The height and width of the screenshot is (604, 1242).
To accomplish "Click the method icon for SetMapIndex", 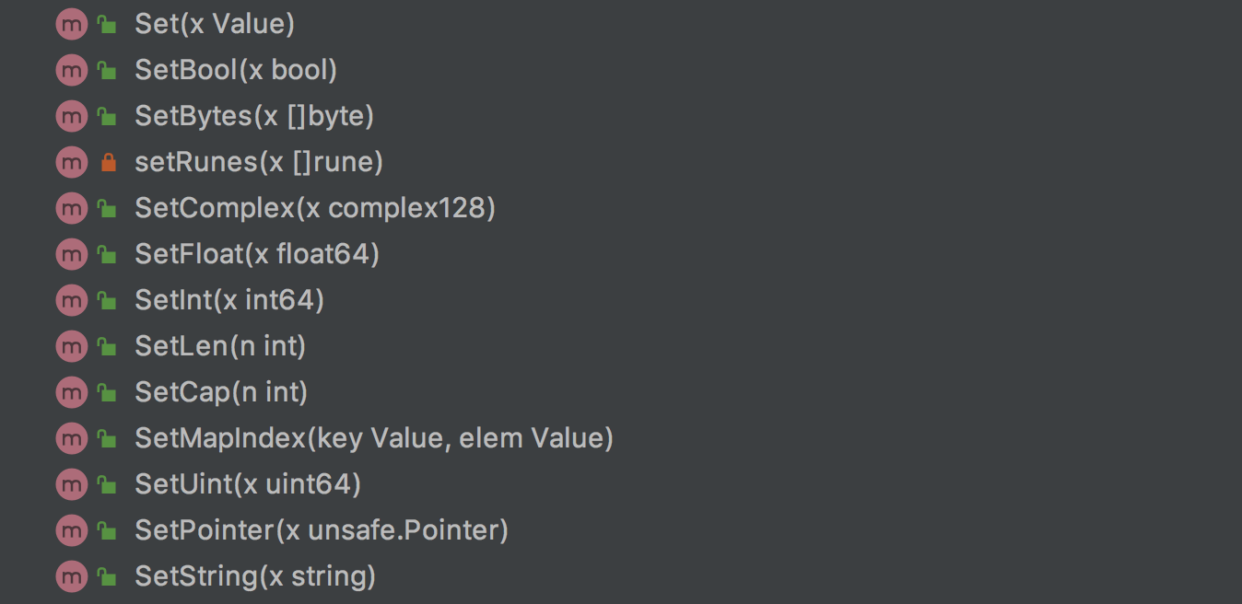I will (71, 439).
